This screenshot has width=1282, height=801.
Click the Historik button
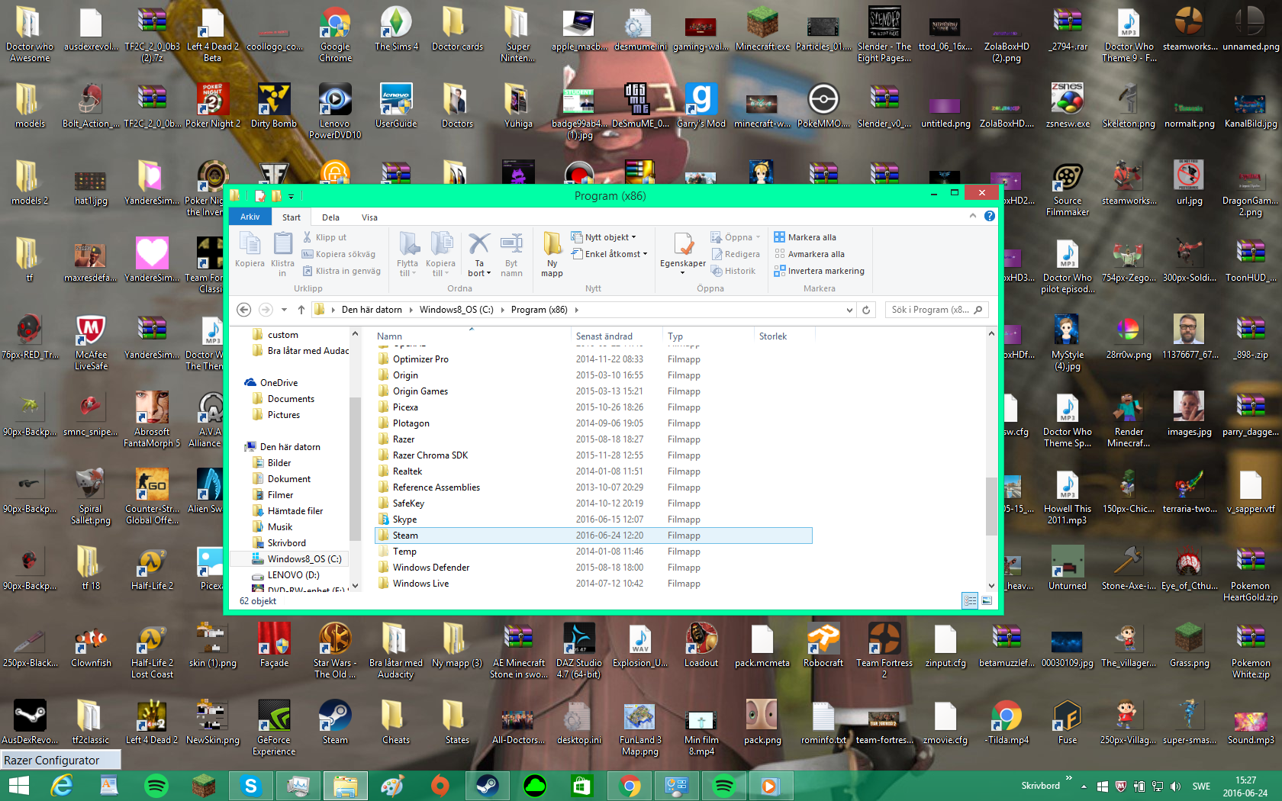pyautogui.click(x=733, y=271)
